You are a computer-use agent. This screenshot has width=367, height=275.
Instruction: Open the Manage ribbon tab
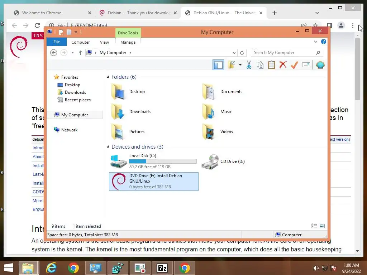[x=128, y=42]
